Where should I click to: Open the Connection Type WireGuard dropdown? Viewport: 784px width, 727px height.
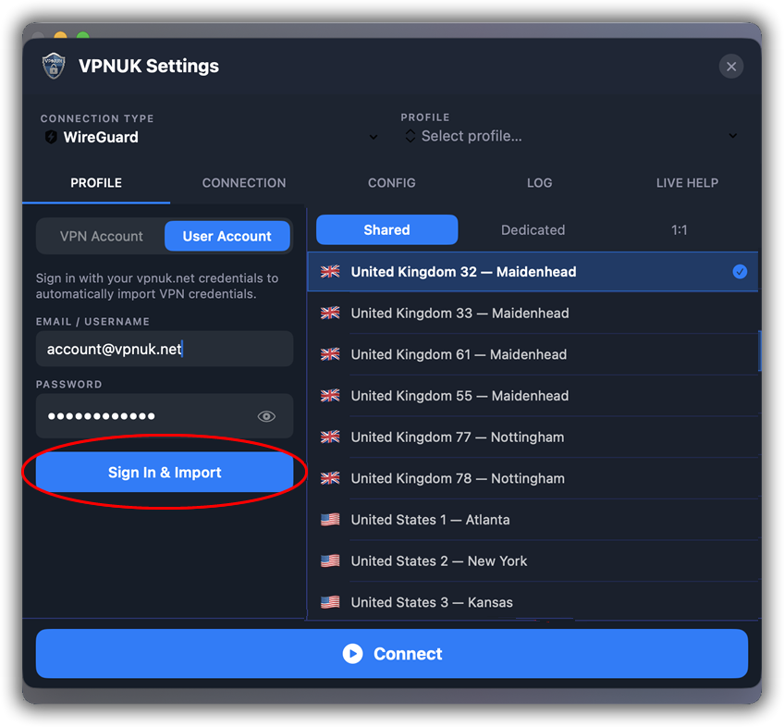[210, 137]
